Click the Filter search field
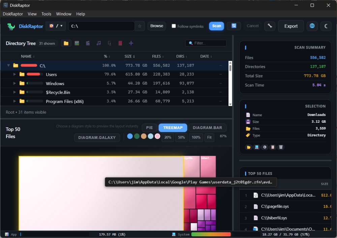Viewport: 337px width, 238px height. 206,43
